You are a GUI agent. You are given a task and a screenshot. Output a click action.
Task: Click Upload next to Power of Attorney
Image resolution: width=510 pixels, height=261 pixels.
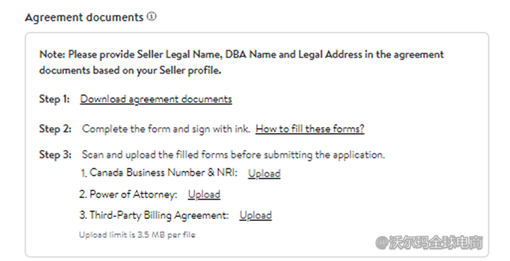pos(203,194)
